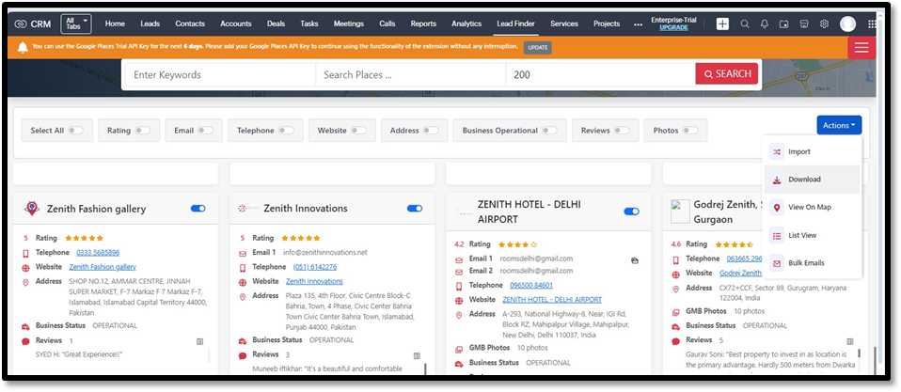Viewport: 901px width, 392px height.
Task: Expand the All Tabs dropdown
Action: pos(76,24)
